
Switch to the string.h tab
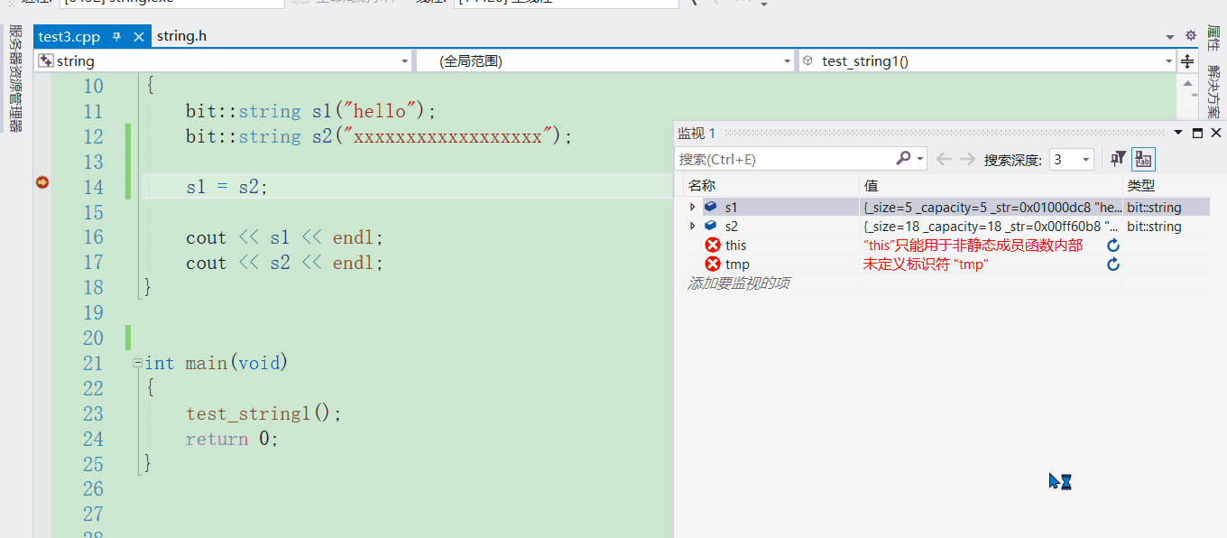181,36
